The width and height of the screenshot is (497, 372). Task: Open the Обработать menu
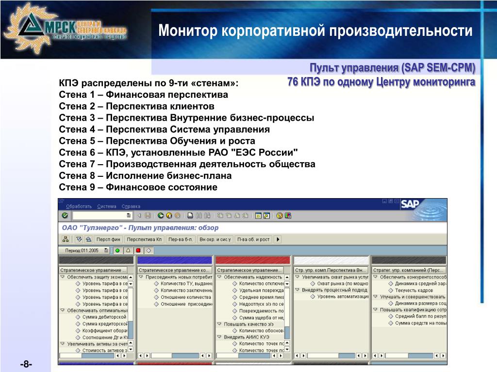(79, 206)
